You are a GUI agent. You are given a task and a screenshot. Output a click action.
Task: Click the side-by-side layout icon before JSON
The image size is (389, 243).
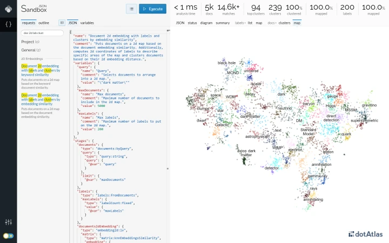(x=62, y=23)
